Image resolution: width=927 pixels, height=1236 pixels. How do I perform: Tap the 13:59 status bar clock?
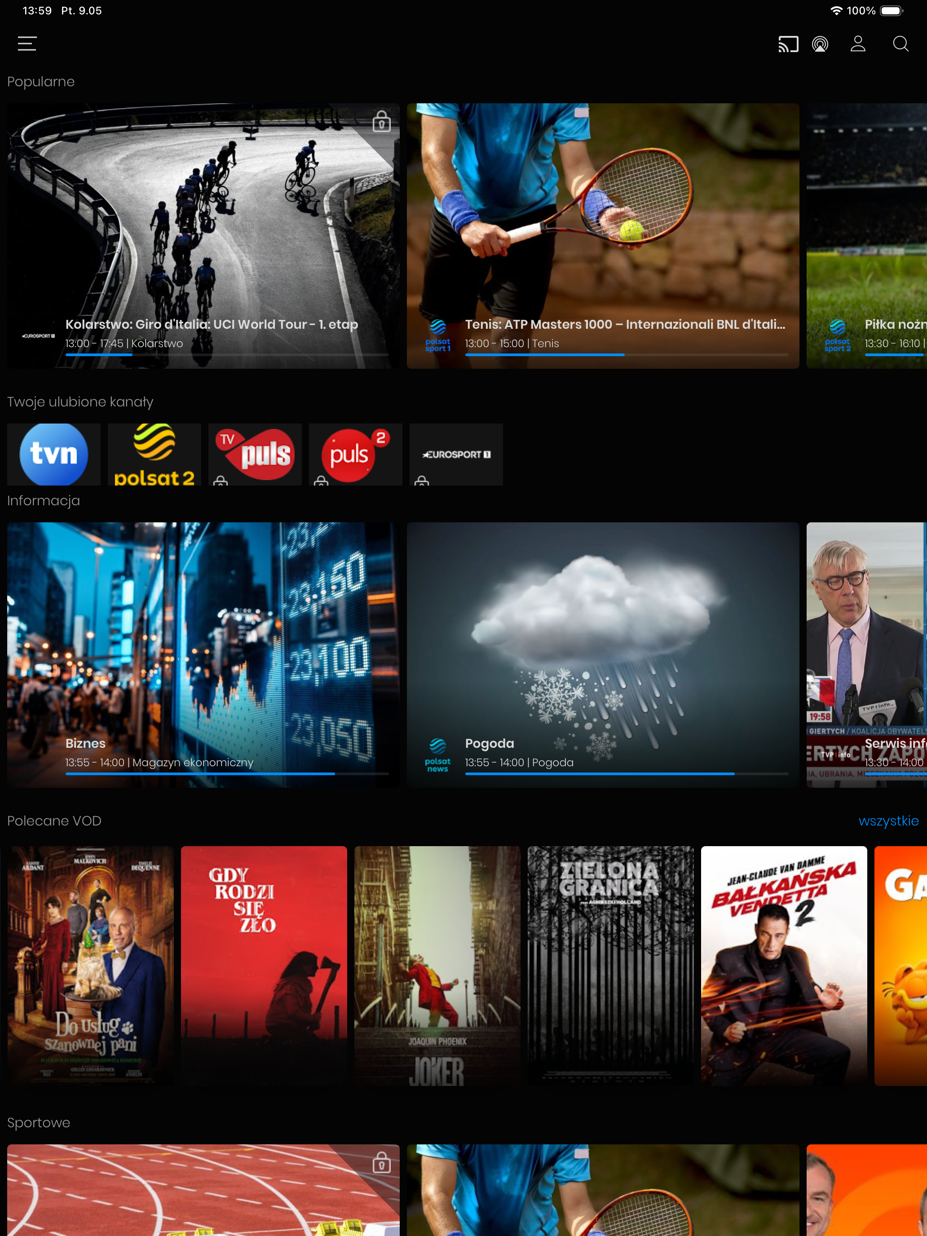[37, 11]
